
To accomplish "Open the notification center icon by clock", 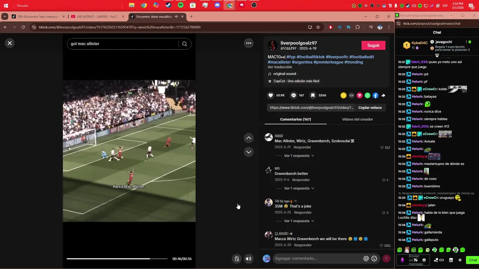I will pyautogui.click(x=471, y=6).
